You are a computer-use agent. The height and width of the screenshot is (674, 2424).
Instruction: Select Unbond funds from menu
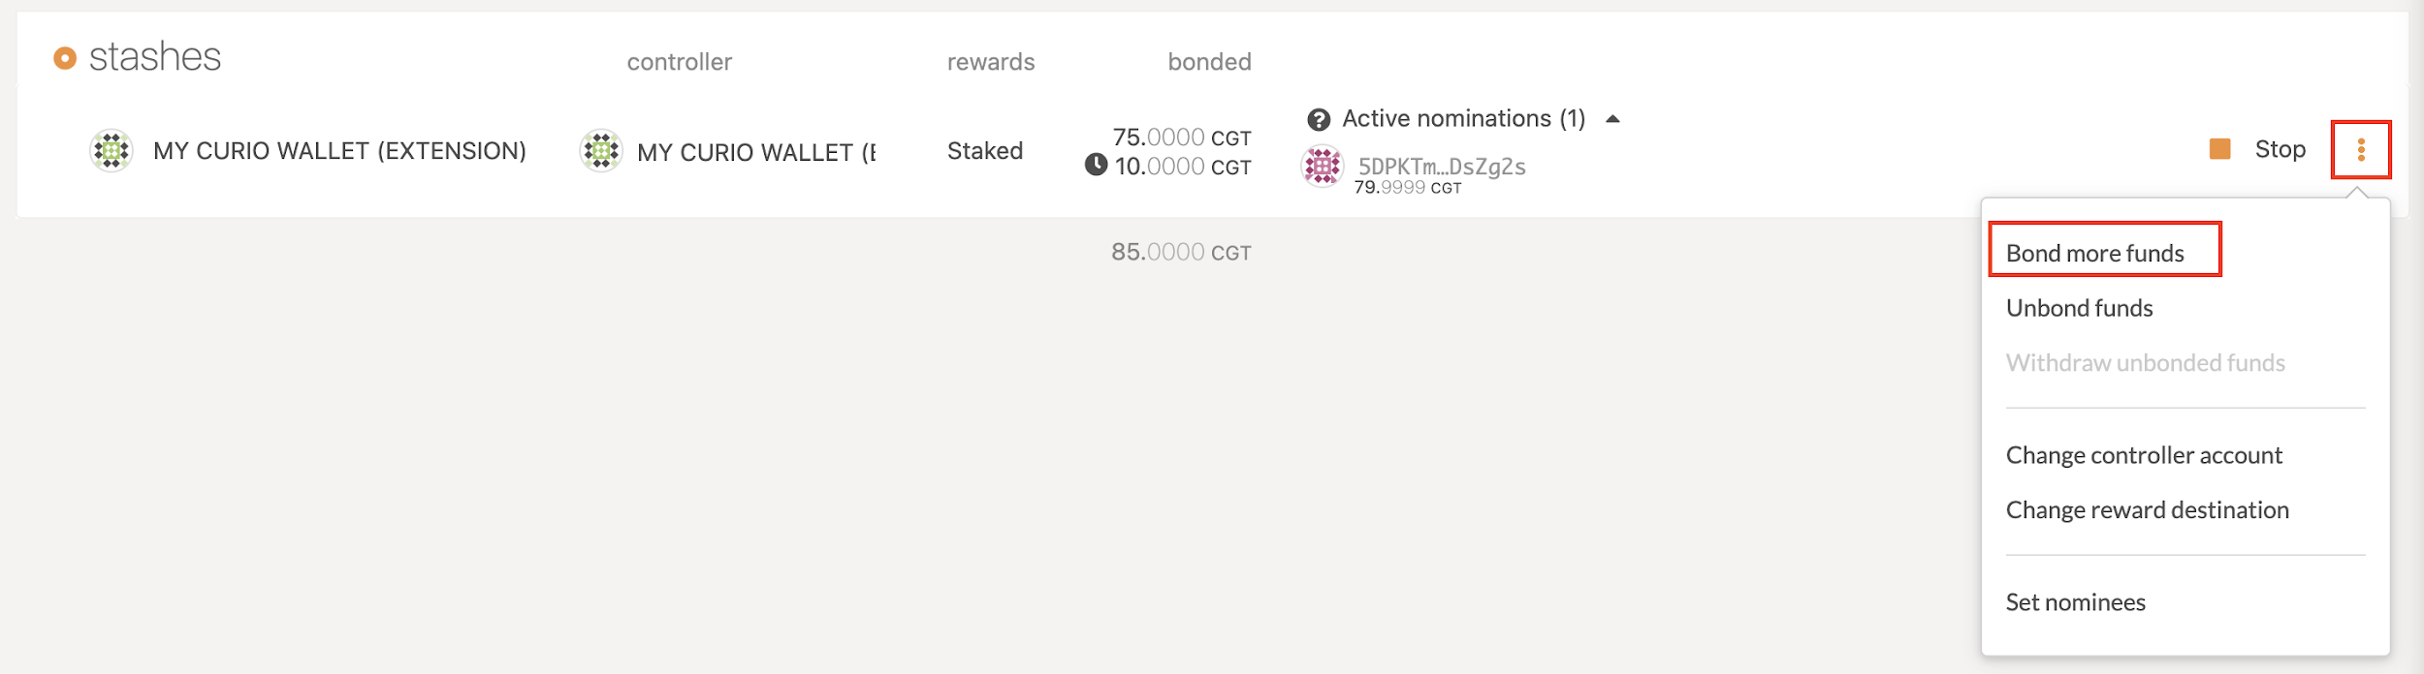click(x=2079, y=308)
